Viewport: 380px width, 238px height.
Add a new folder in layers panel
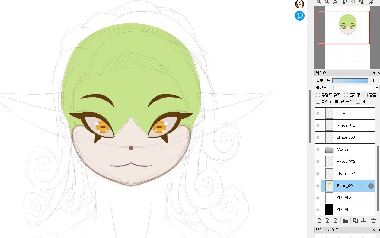click(345, 220)
